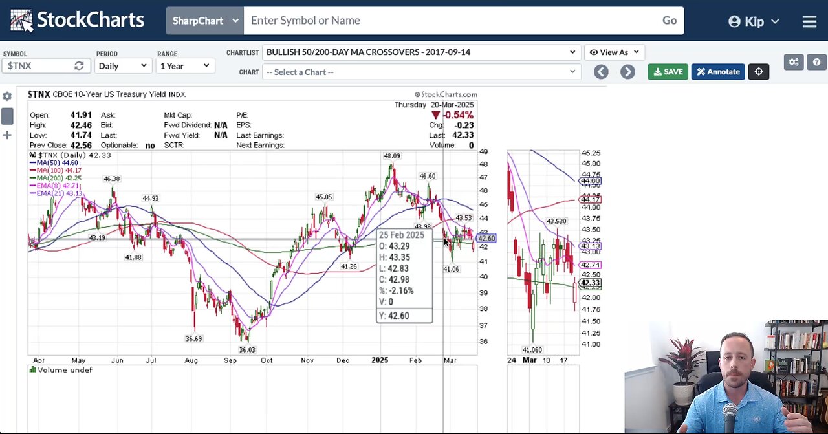Open the help question mark icon
This screenshot has height=434, width=828.
pos(816,62)
